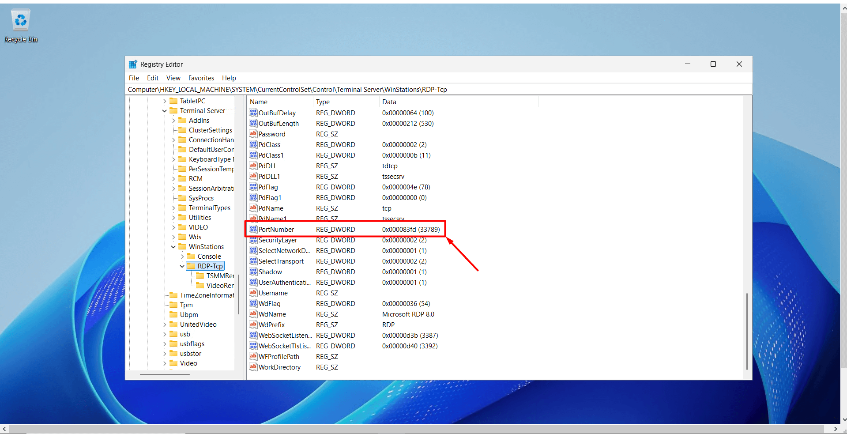
Task: Select the Password string value icon
Action: click(x=253, y=134)
